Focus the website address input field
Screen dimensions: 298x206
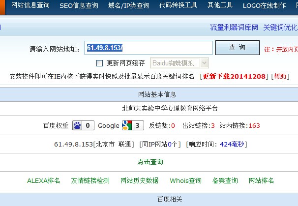pyautogui.click(x=149, y=48)
